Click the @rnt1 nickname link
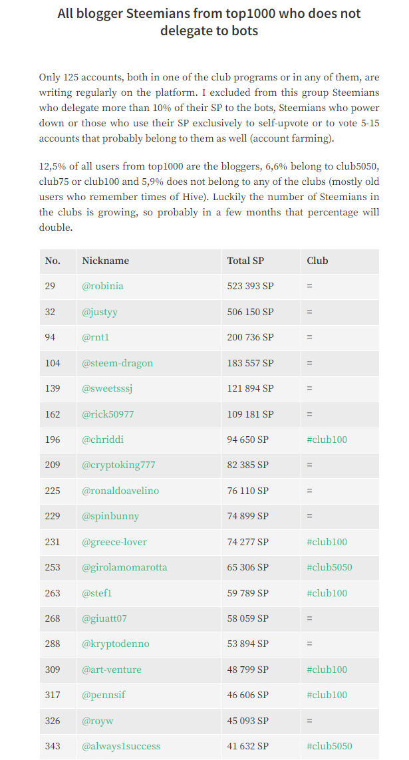This screenshot has height=760, width=409. click(x=95, y=337)
